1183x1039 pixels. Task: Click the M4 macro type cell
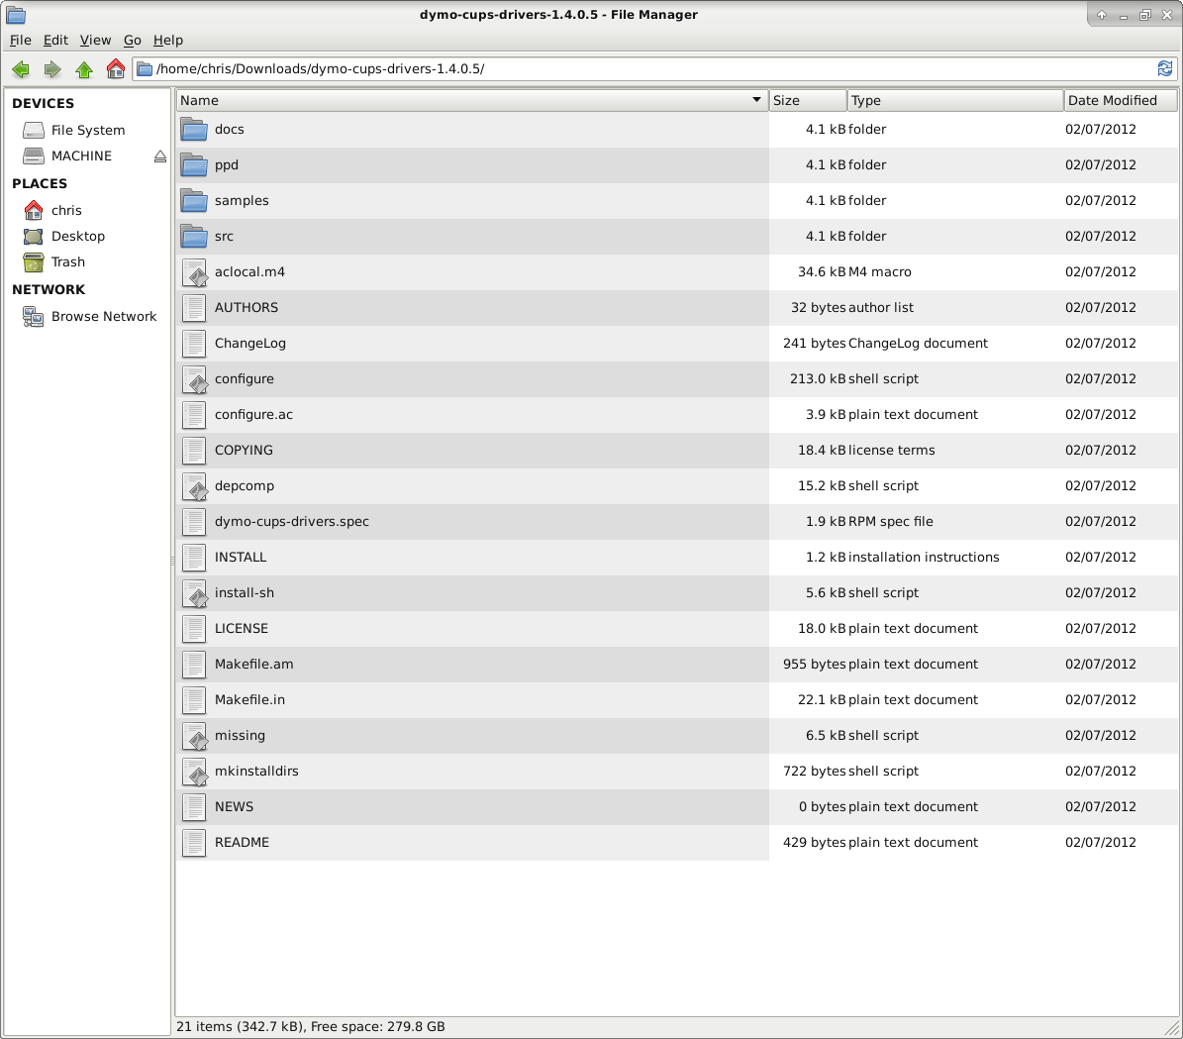point(880,271)
